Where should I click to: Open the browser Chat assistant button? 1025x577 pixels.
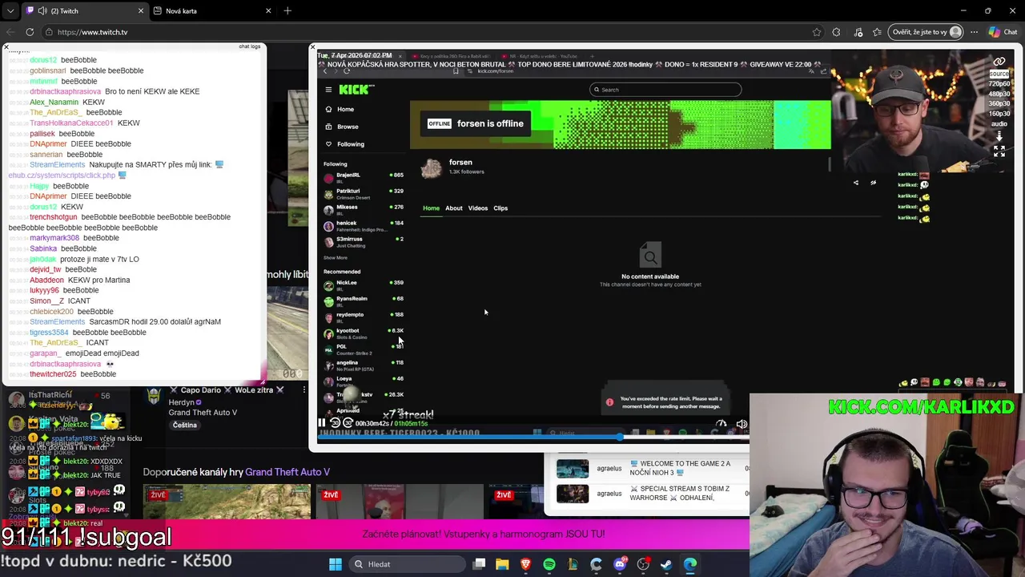pyautogui.click(x=1003, y=32)
